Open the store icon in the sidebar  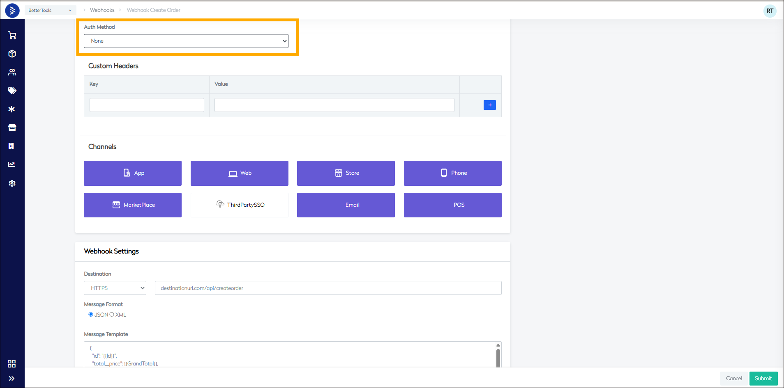(12, 128)
